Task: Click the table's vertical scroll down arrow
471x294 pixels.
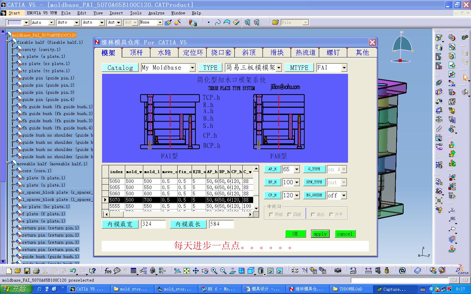Action: [x=256, y=208]
